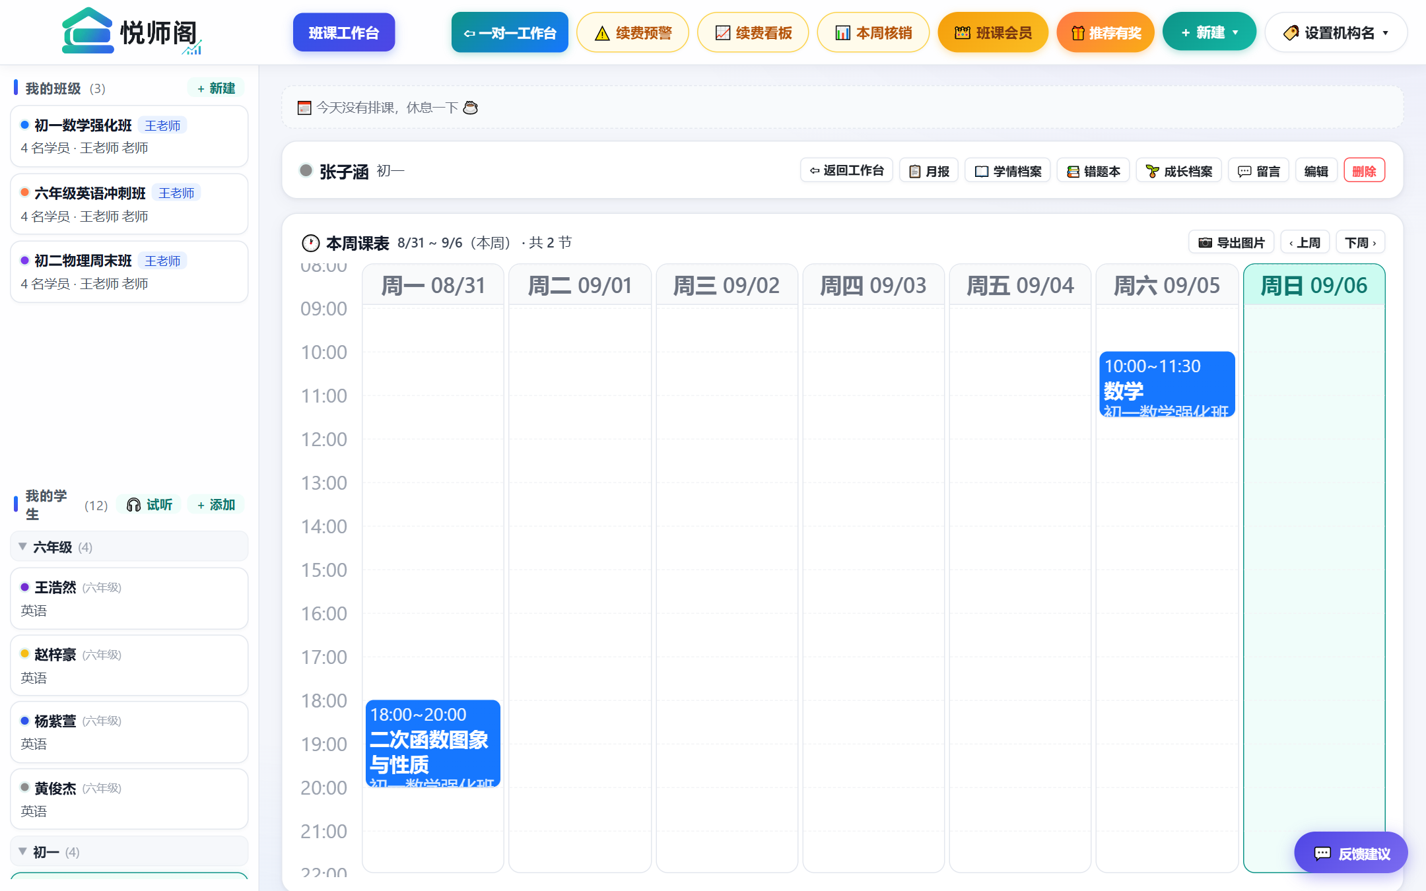Select student 赵梓豪
The image size is (1426, 891).
[x=129, y=665]
